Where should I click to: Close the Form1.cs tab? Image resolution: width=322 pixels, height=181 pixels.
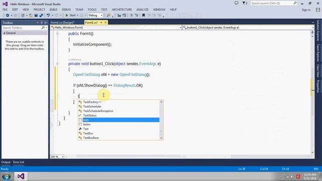coord(106,22)
